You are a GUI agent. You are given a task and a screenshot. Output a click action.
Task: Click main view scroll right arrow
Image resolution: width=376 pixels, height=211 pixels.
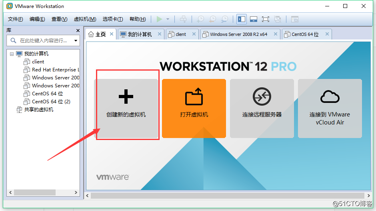click(369, 196)
